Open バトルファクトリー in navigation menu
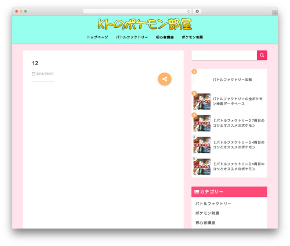Image resolution: width=290 pixels, height=246 pixels. point(132,37)
